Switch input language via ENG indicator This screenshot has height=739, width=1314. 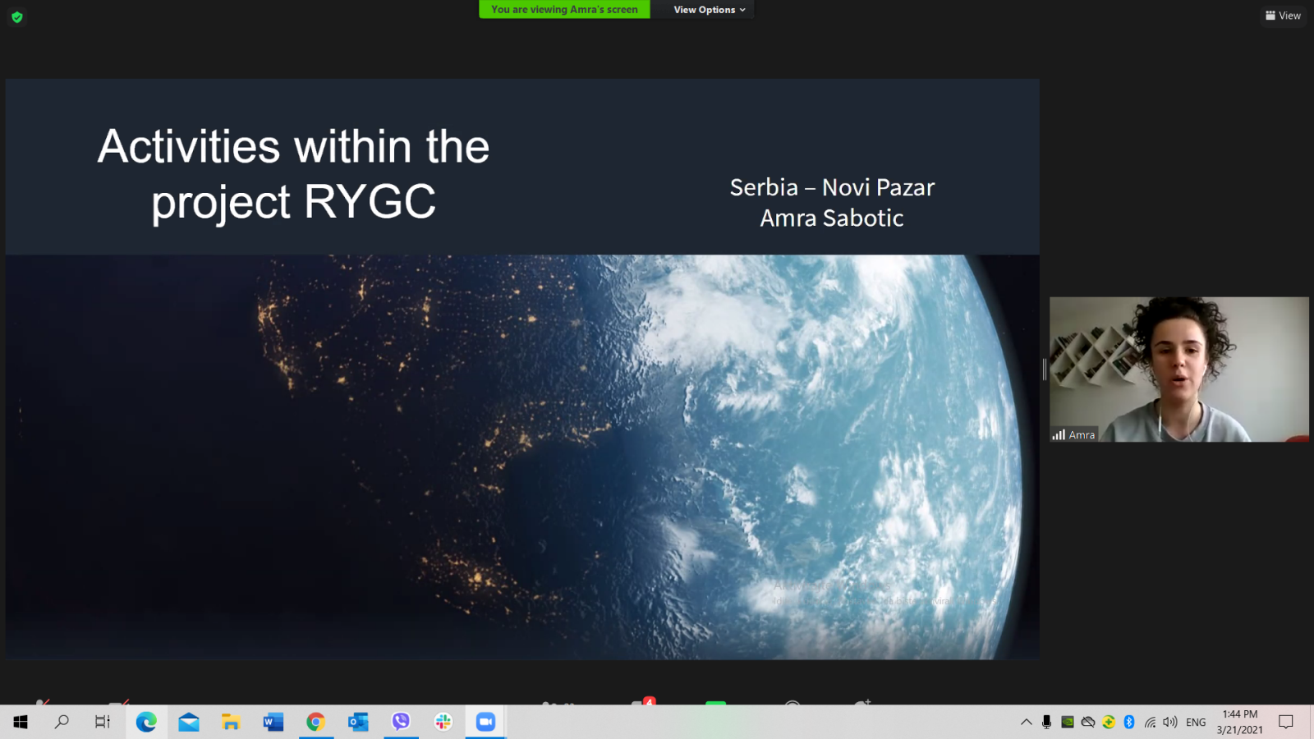coord(1196,723)
